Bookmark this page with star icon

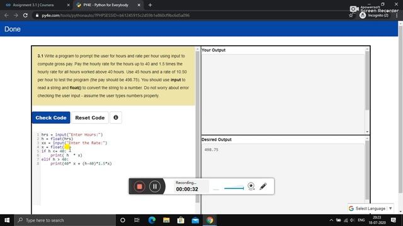click(x=351, y=15)
